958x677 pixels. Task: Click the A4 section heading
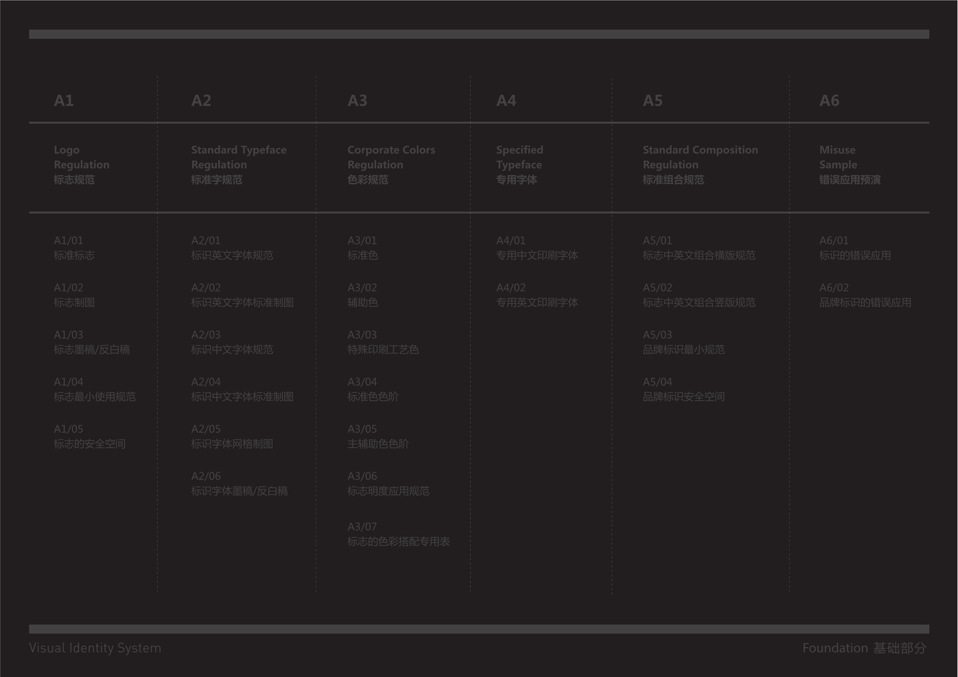[506, 100]
